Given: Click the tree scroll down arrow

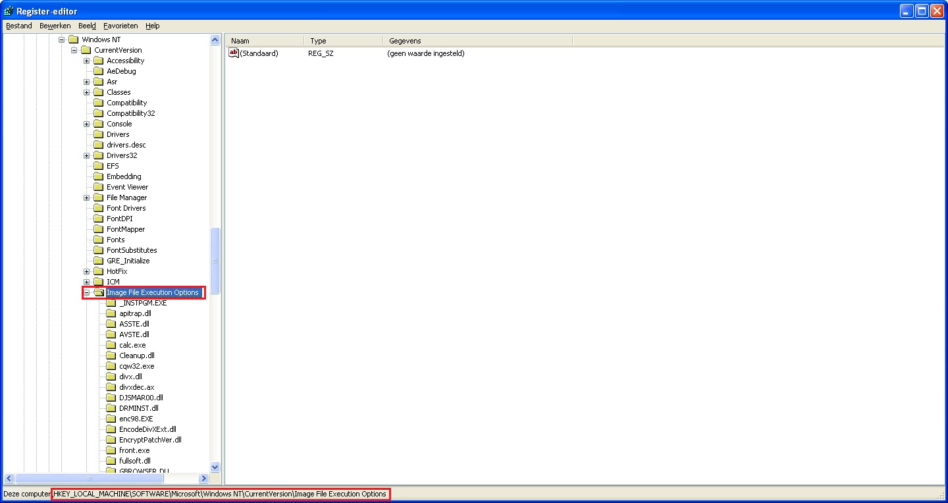Looking at the screenshot, I should pos(215,467).
